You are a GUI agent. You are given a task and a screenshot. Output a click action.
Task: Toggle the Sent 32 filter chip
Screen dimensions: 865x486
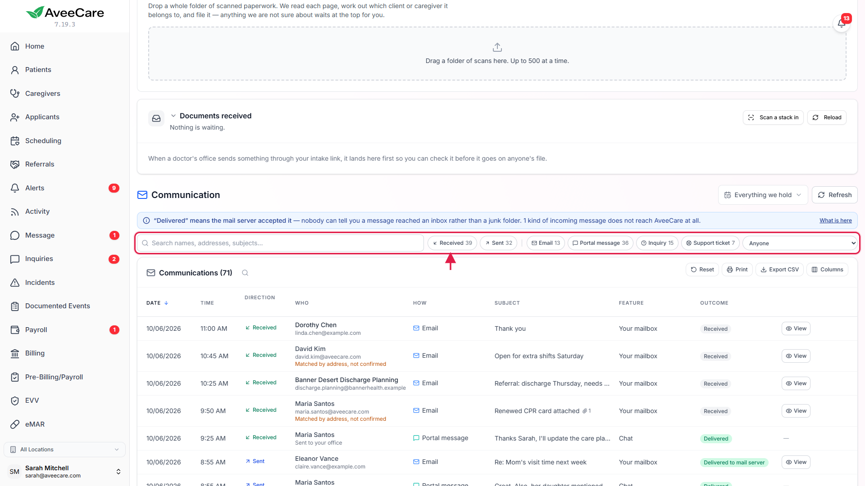[x=499, y=243]
